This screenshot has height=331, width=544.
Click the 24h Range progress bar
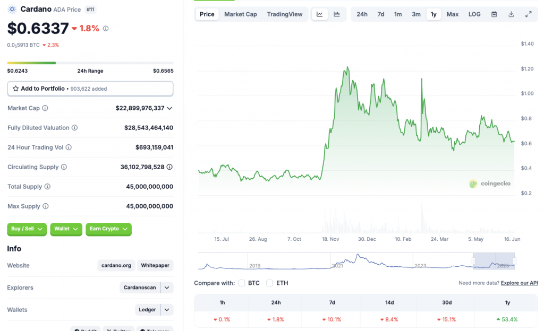point(90,63)
